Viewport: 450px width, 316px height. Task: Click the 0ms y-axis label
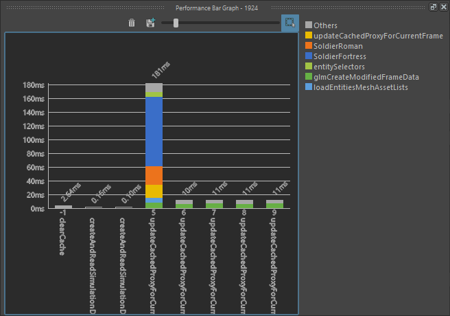(x=37, y=209)
